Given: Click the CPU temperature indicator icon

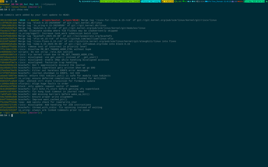Looking at the screenshot, I should 176,1.
